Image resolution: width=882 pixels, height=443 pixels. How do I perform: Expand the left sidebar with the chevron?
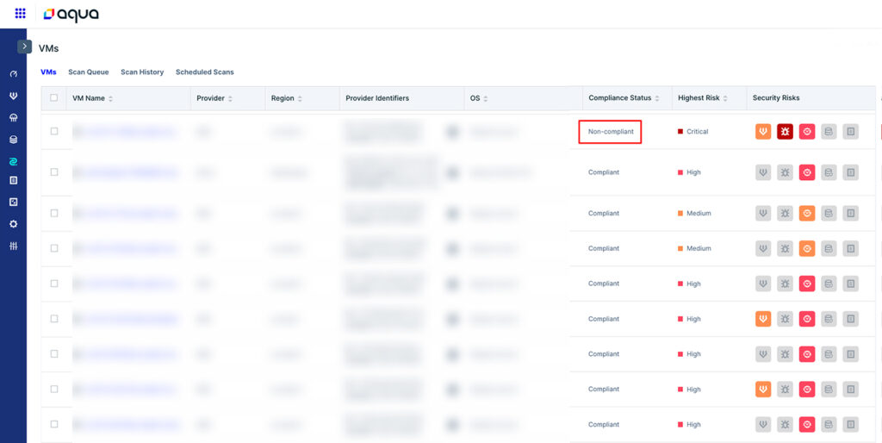tap(24, 47)
